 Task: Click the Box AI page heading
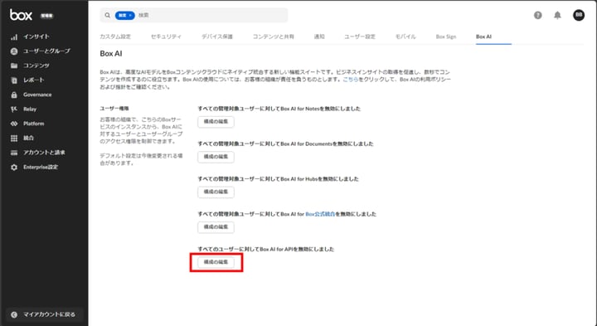pos(111,54)
